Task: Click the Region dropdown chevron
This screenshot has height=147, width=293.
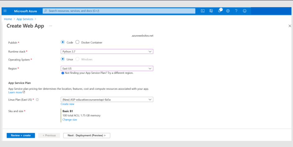Action: click(x=150, y=69)
